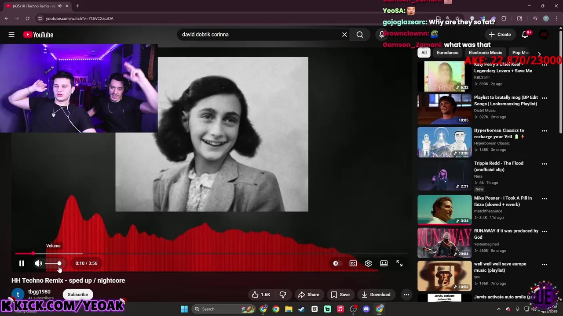Click the Save button
The width and height of the screenshot is (563, 316).
(x=340, y=294)
